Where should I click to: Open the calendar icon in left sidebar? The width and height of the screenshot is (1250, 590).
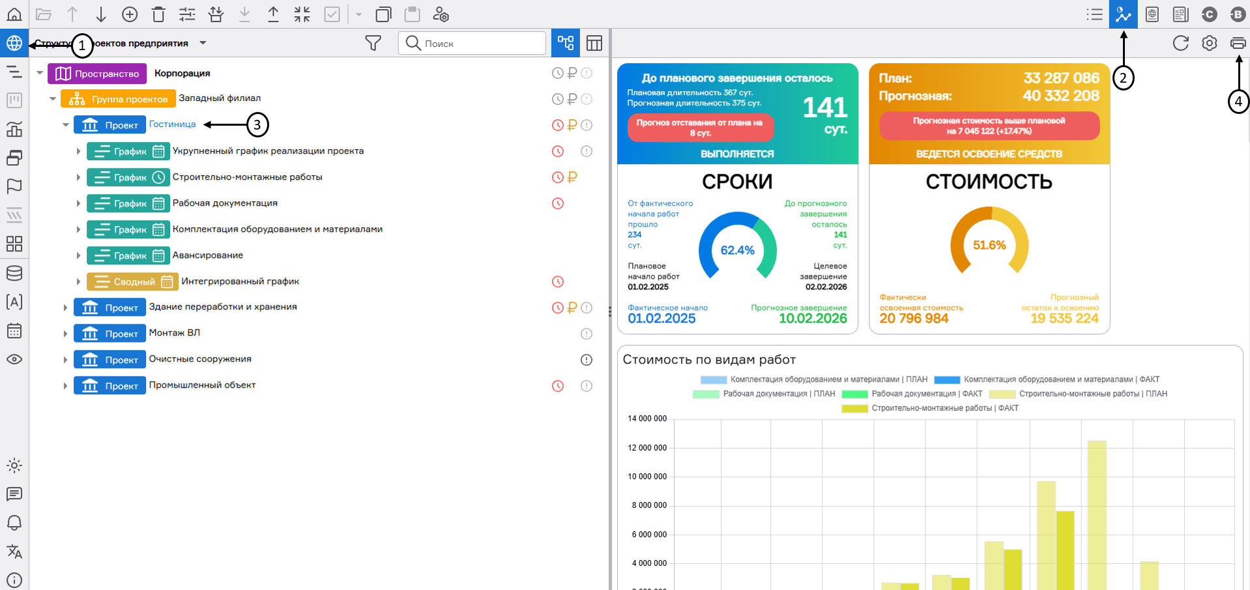pos(14,331)
